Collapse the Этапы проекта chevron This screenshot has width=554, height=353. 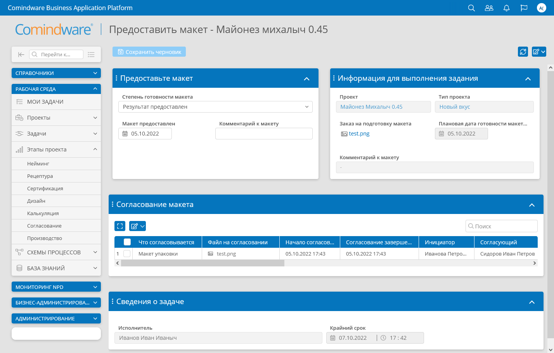(x=95, y=150)
